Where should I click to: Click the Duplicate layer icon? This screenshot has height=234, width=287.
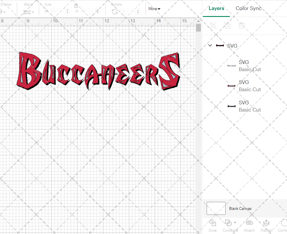[227, 26]
